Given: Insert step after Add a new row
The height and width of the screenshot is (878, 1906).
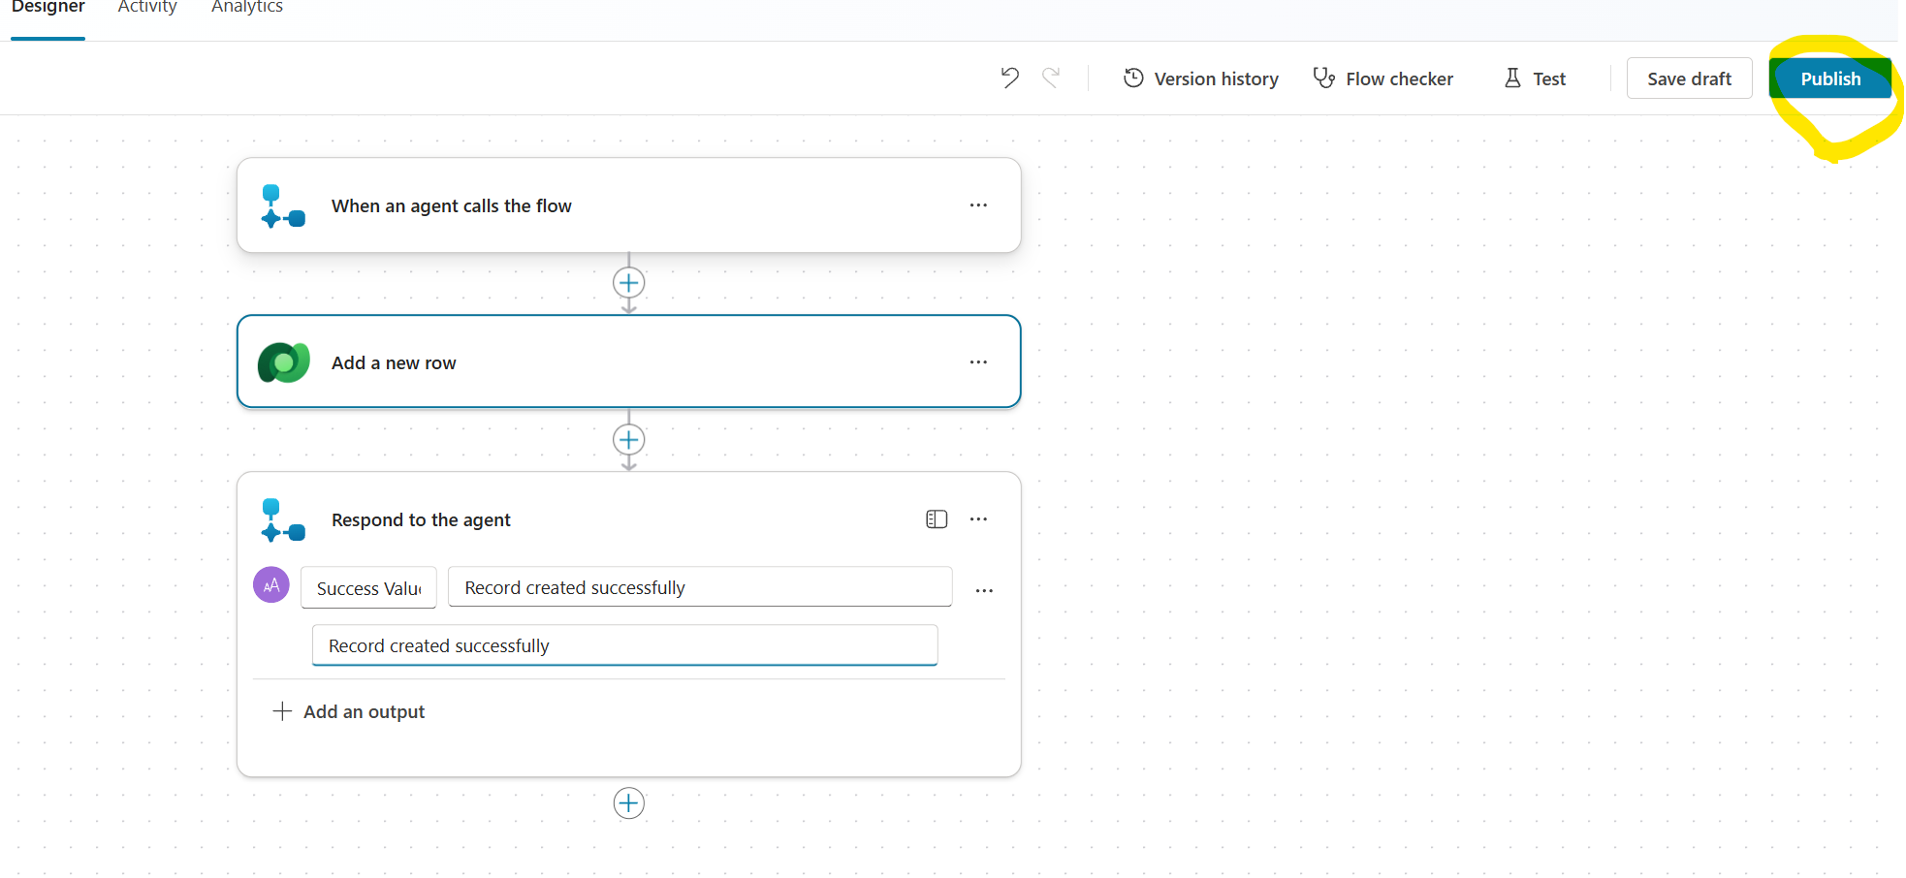Looking at the screenshot, I should (x=629, y=440).
